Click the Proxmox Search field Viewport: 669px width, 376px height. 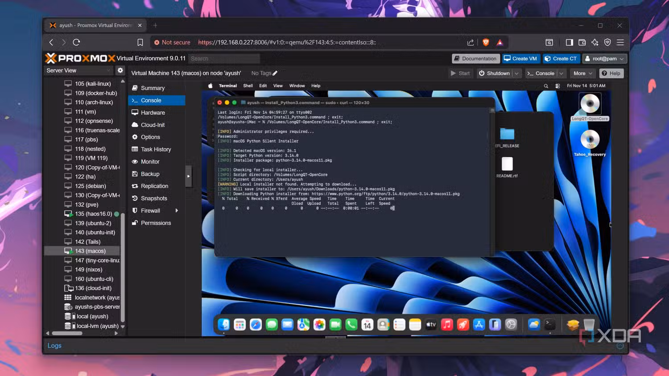coord(224,59)
